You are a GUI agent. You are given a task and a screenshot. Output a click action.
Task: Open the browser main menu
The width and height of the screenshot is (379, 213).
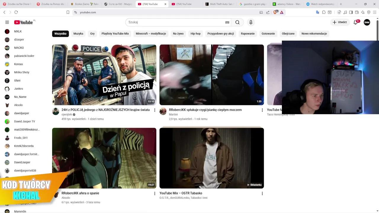coord(375,12)
